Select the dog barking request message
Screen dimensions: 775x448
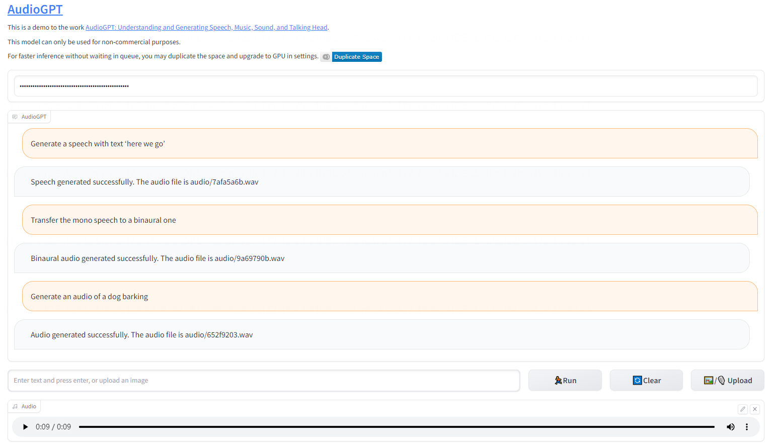(x=390, y=296)
